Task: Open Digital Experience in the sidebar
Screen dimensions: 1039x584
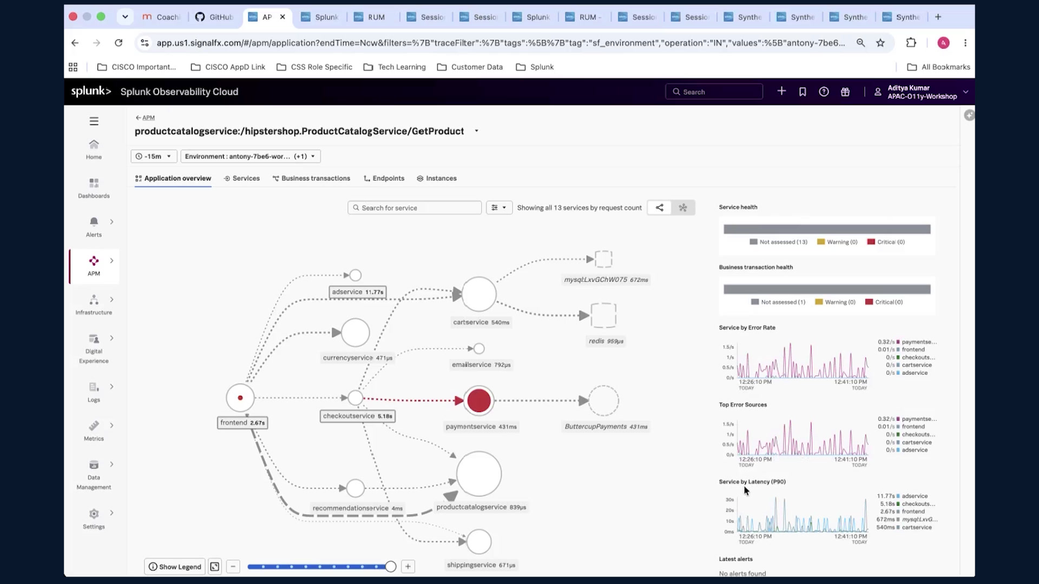Action: pyautogui.click(x=94, y=349)
